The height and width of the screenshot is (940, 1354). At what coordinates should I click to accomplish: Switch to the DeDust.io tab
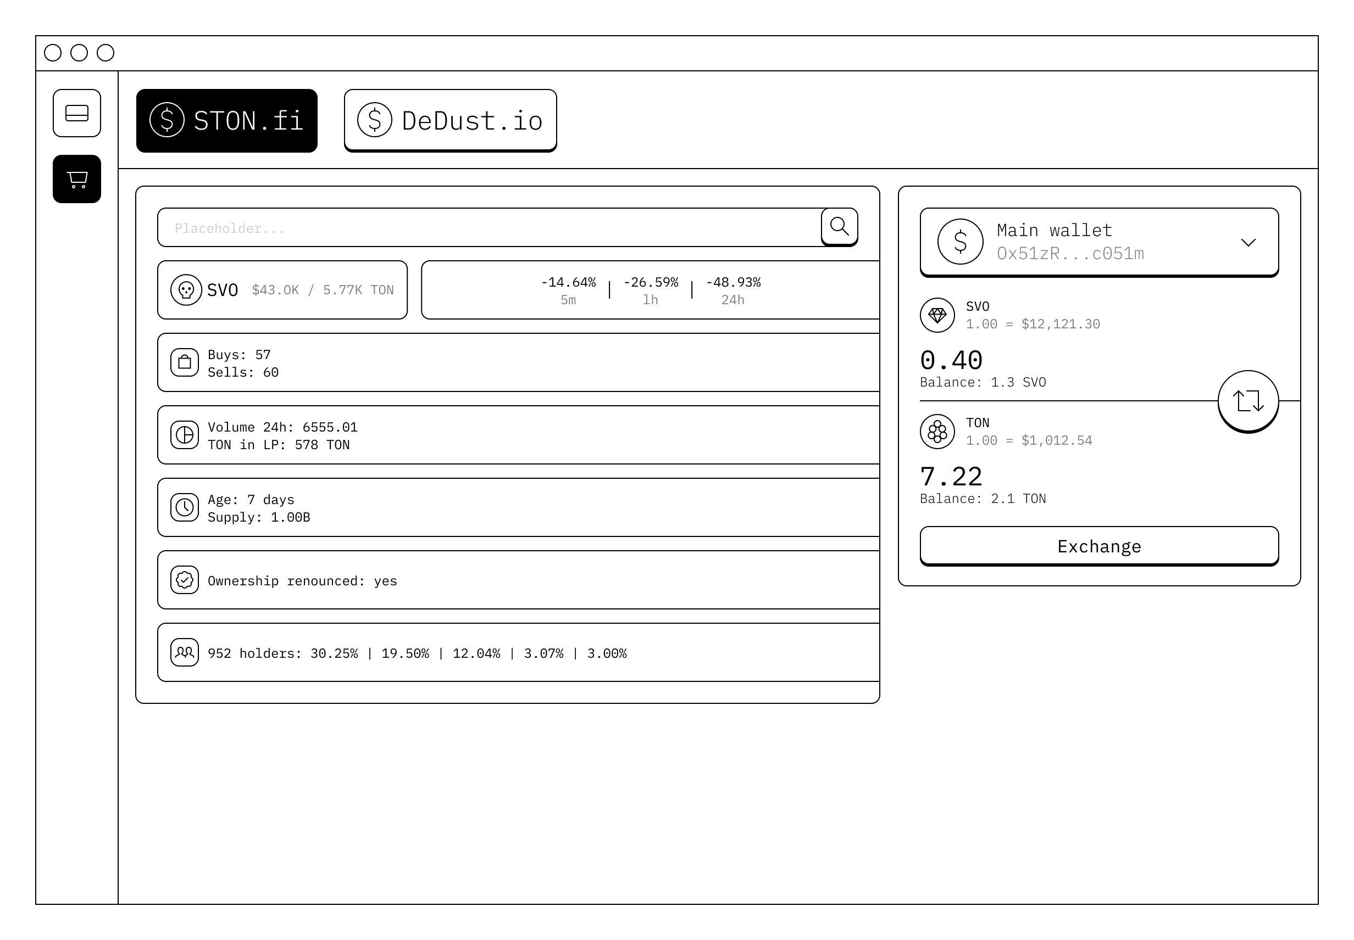tap(450, 121)
